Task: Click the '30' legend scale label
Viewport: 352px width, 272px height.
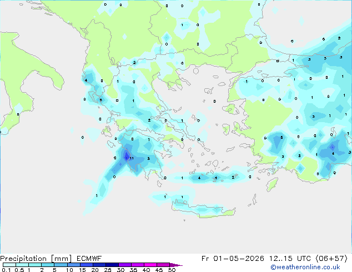Action: coord(120,270)
